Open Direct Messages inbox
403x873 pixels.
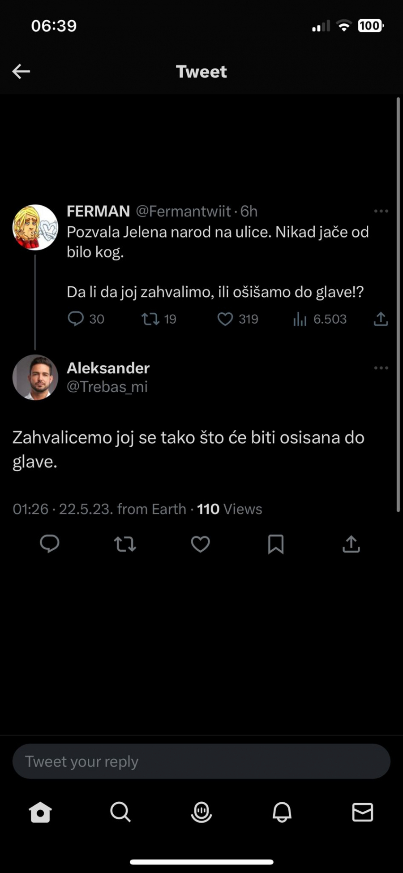(362, 812)
